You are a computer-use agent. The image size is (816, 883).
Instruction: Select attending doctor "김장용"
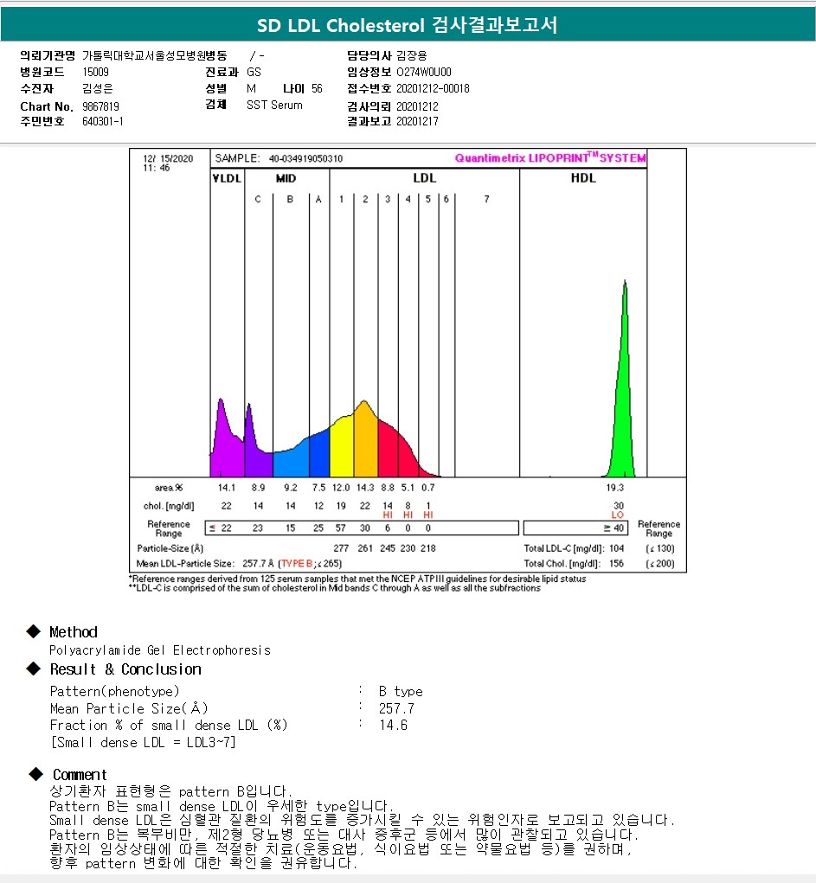(411, 55)
